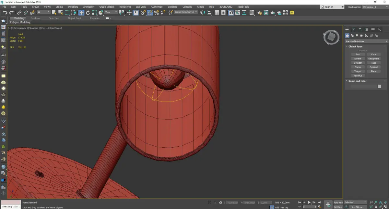Activate the Select Object tool
389x209 pixels.
(x=54, y=13)
